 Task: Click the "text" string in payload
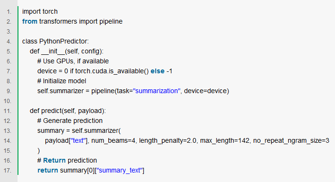78,140
